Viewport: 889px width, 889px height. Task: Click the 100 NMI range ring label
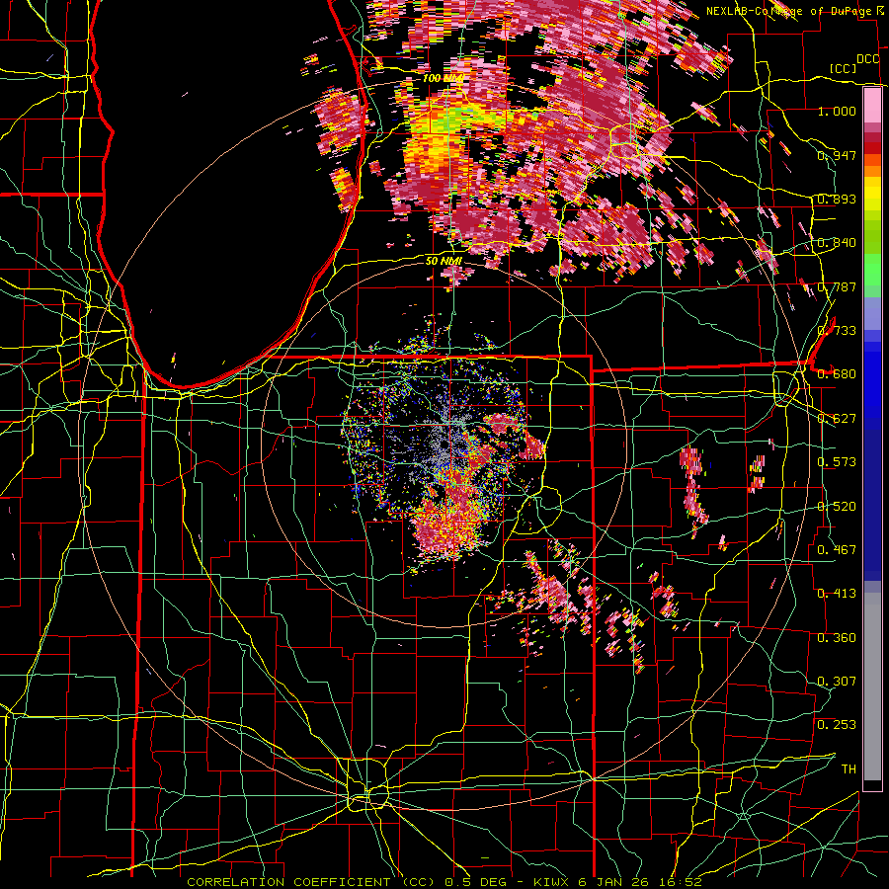444,78
